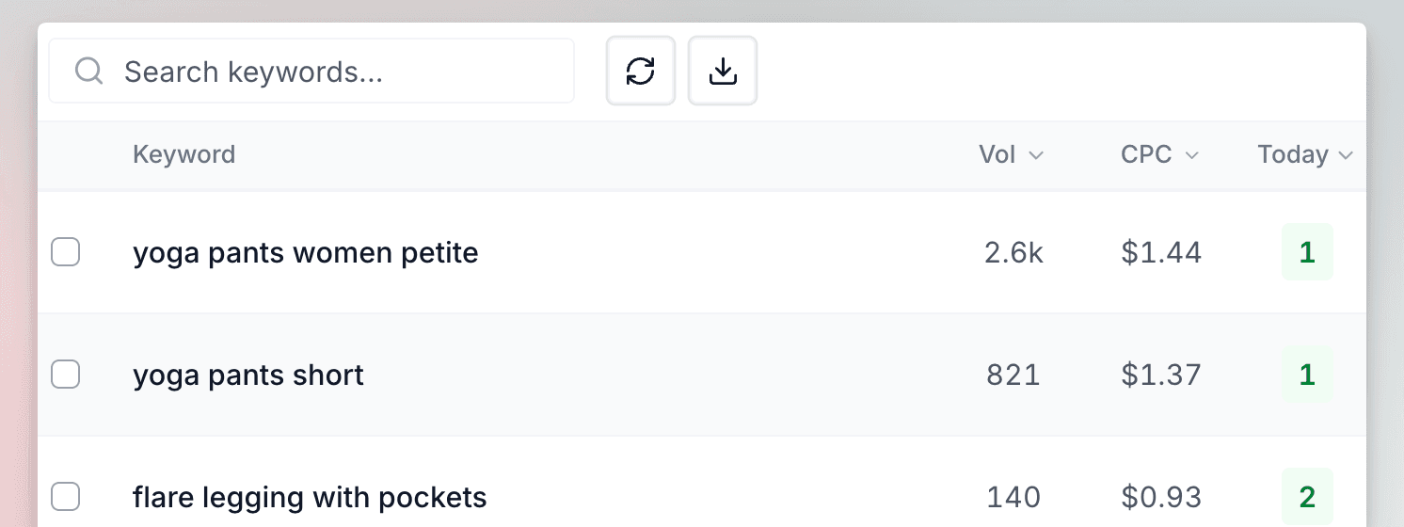This screenshot has height=527, width=1404.
Task: Check the flare legging with pockets row
Action: 65,496
